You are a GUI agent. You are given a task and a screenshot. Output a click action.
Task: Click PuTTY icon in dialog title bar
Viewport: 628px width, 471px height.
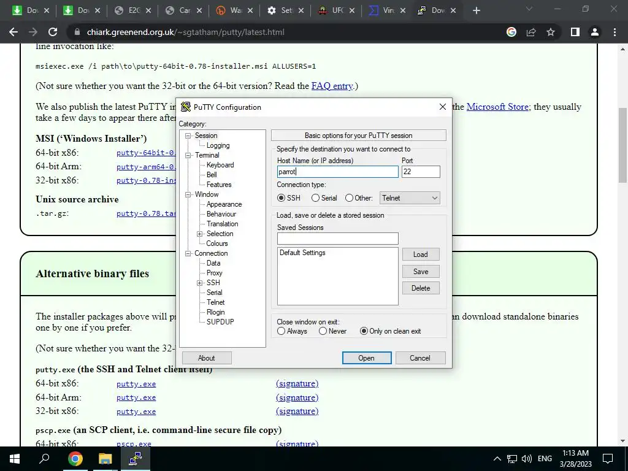coord(185,107)
